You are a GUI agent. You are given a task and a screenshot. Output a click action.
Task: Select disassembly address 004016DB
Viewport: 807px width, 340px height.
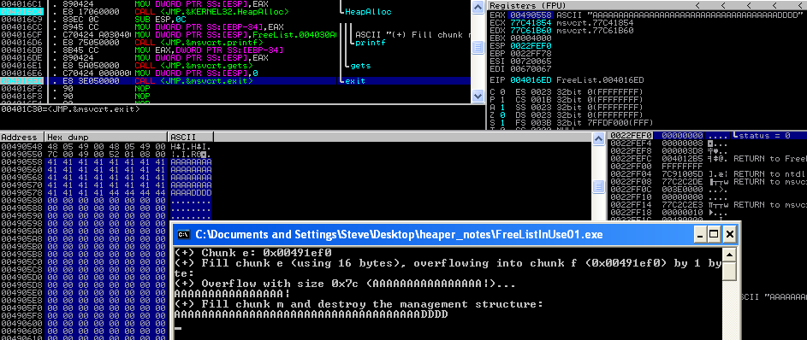click(x=21, y=50)
